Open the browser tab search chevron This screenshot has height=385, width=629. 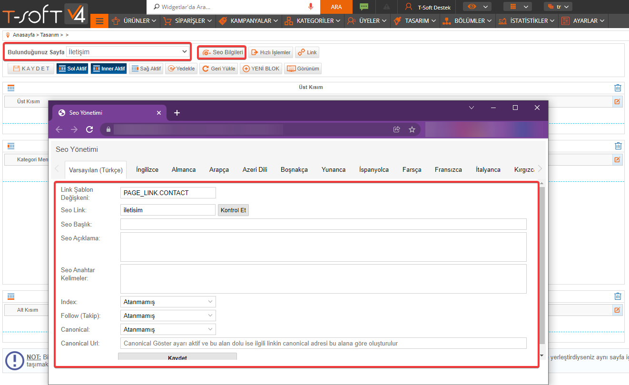tap(472, 108)
